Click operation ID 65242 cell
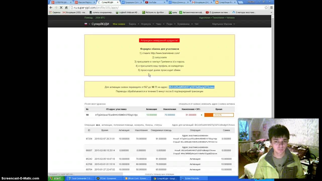Viewport: 322px width, 181px height. pos(89,159)
